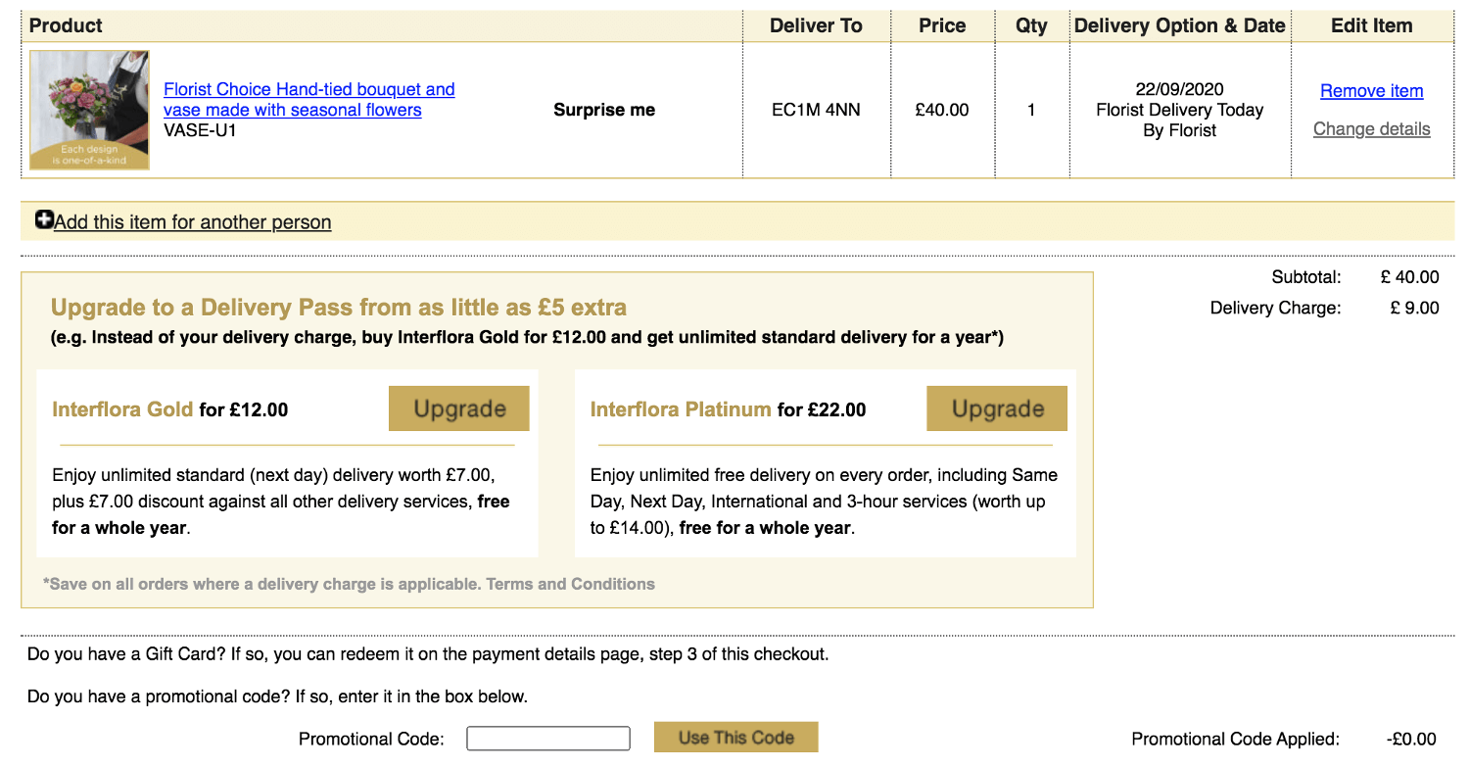This screenshot has width=1469, height=767.
Task: Click the Deliver To column header
Action: (x=816, y=26)
